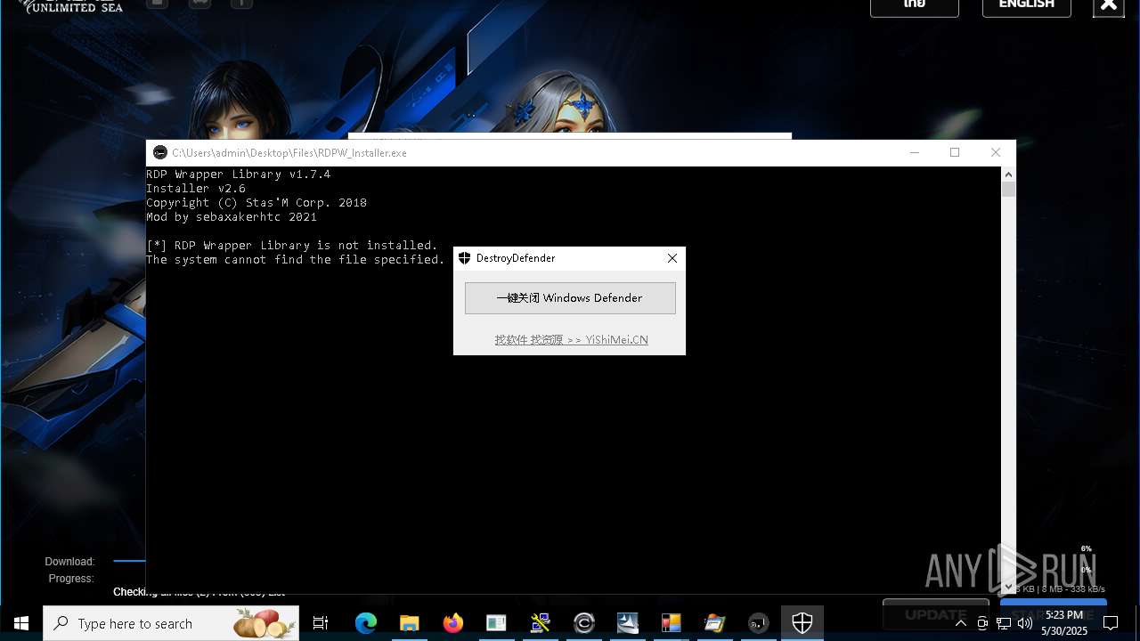Minimize the RDPW_Installer console window
The height and width of the screenshot is (641, 1140).
pos(914,153)
